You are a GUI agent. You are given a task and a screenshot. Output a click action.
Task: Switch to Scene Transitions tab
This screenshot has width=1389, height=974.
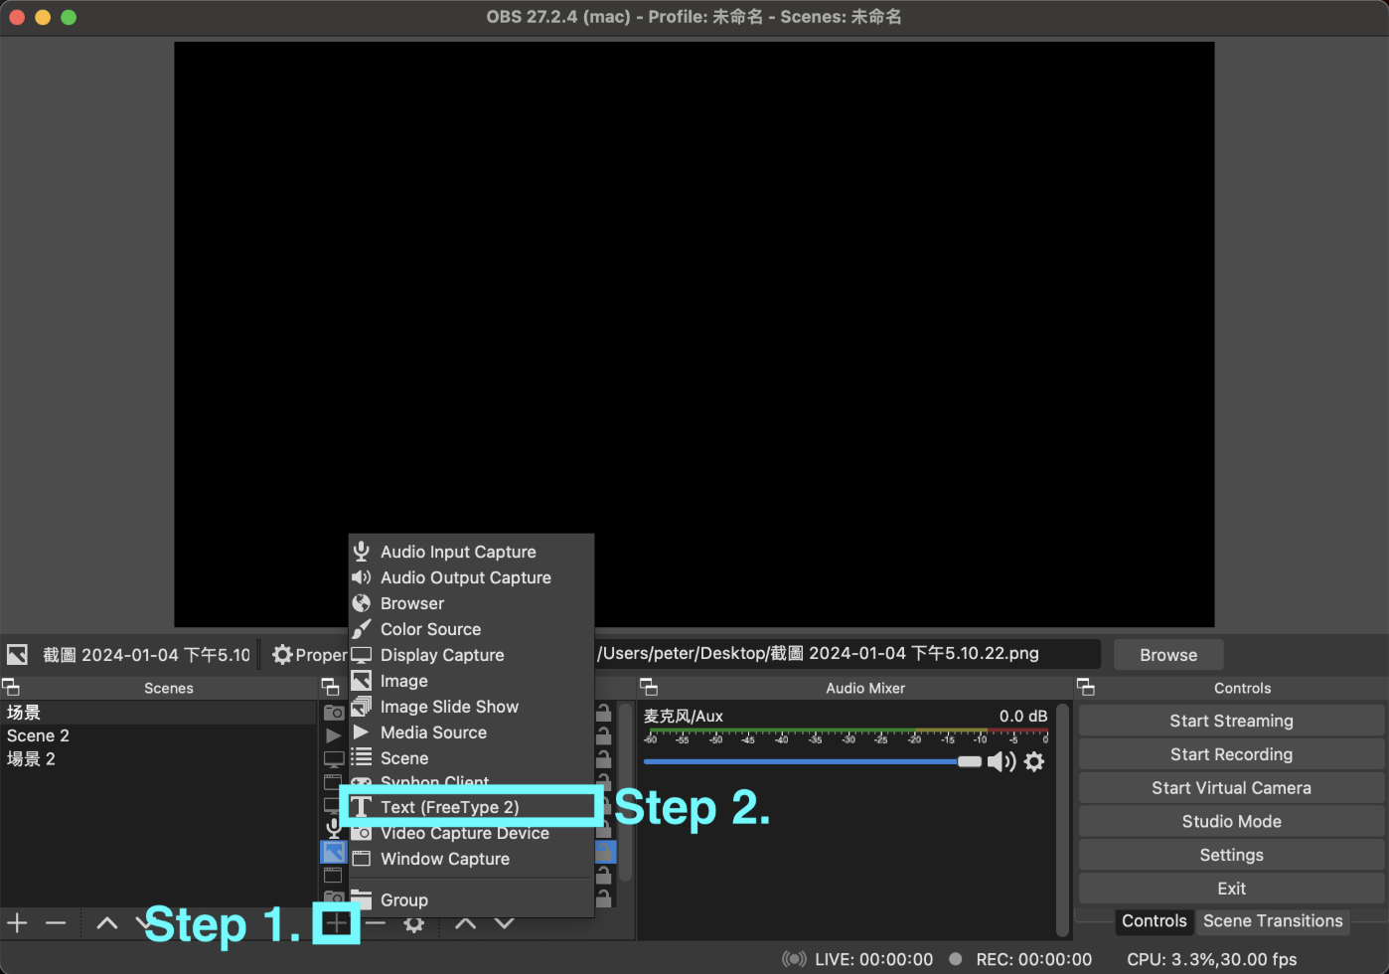pyautogui.click(x=1273, y=921)
